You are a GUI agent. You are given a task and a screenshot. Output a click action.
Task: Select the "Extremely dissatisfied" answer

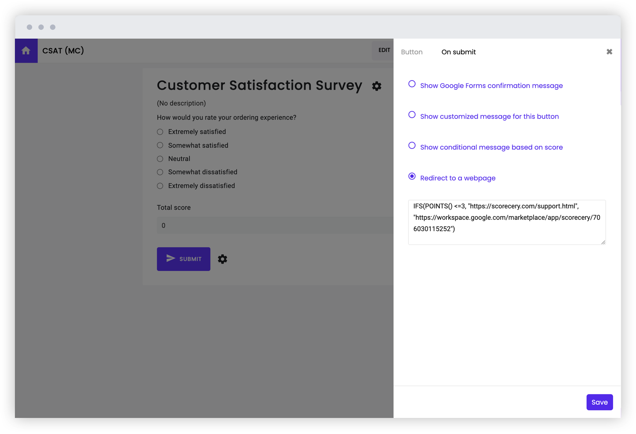[x=160, y=186]
